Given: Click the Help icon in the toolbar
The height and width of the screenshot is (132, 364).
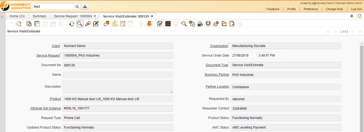Looking at the screenshot, I should [18, 24].
